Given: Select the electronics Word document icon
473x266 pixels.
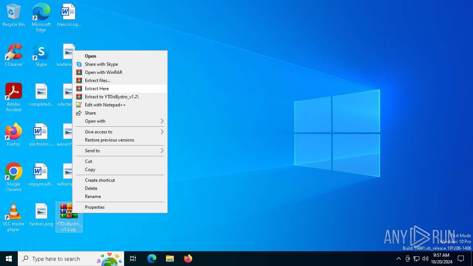Looking at the screenshot, I should tap(41, 135).
